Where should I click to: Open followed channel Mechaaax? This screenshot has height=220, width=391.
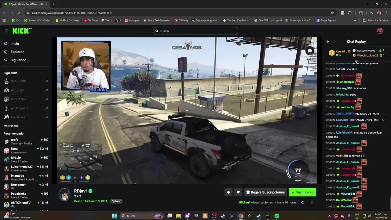[26, 117]
